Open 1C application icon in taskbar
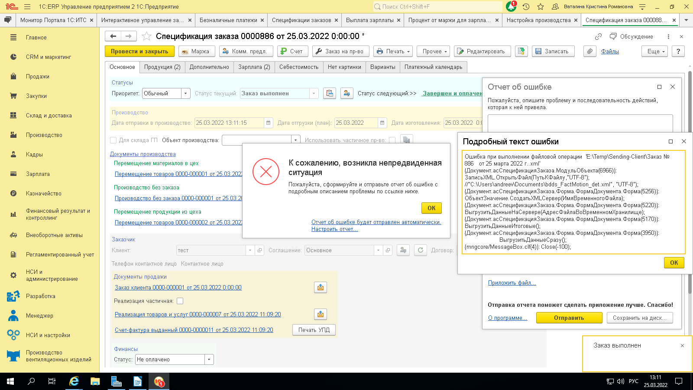The image size is (693, 390). point(159,381)
